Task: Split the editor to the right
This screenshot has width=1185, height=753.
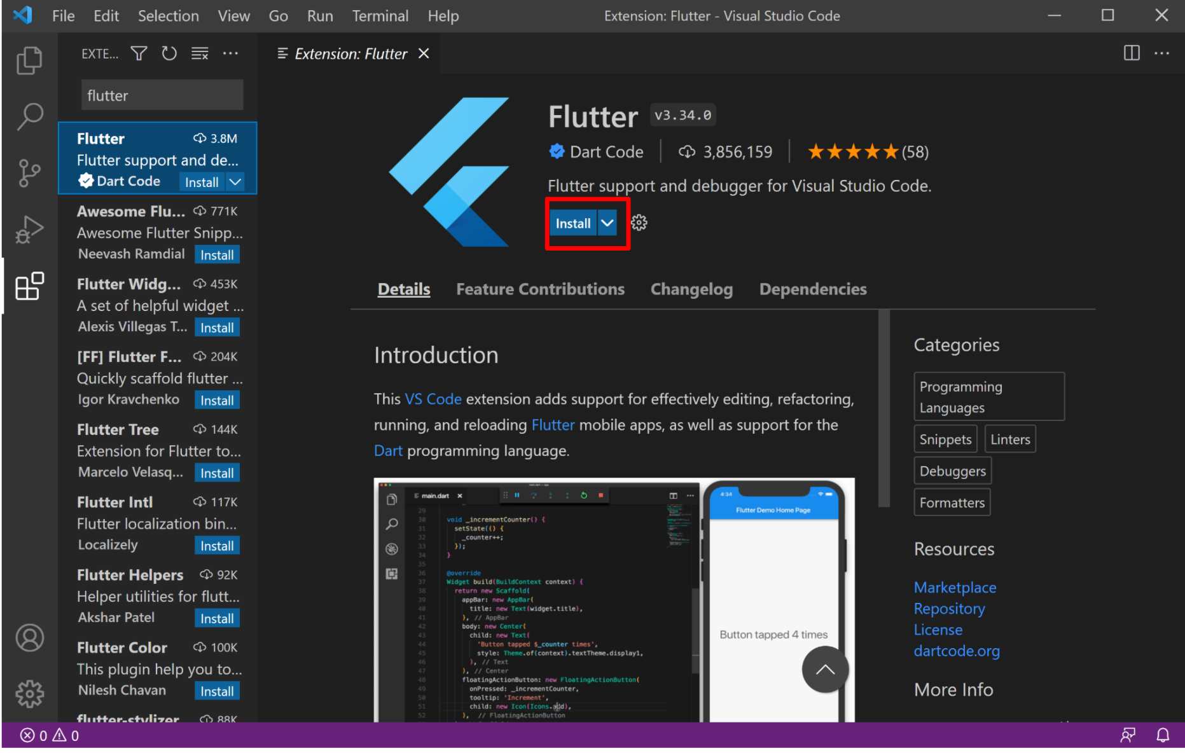Action: coord(1132,53)
